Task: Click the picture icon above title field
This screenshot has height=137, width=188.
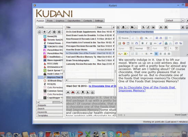Action: point(153,27)
